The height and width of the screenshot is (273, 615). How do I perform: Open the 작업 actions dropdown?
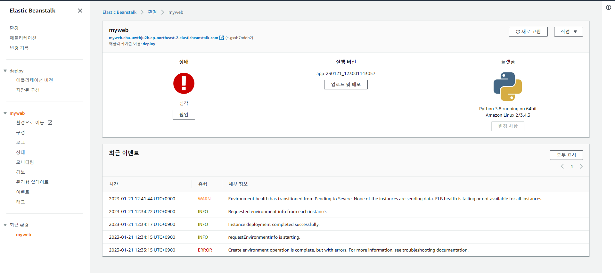[x=569, y=32]
